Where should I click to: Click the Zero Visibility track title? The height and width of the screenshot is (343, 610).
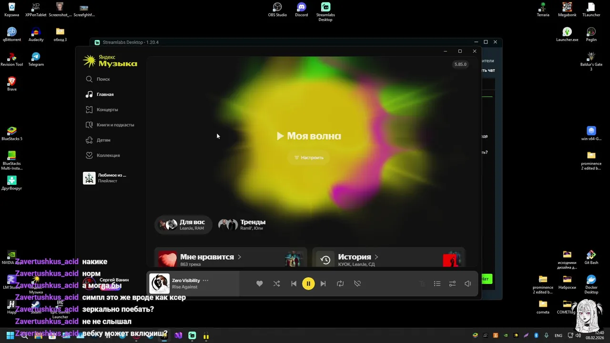186,281
